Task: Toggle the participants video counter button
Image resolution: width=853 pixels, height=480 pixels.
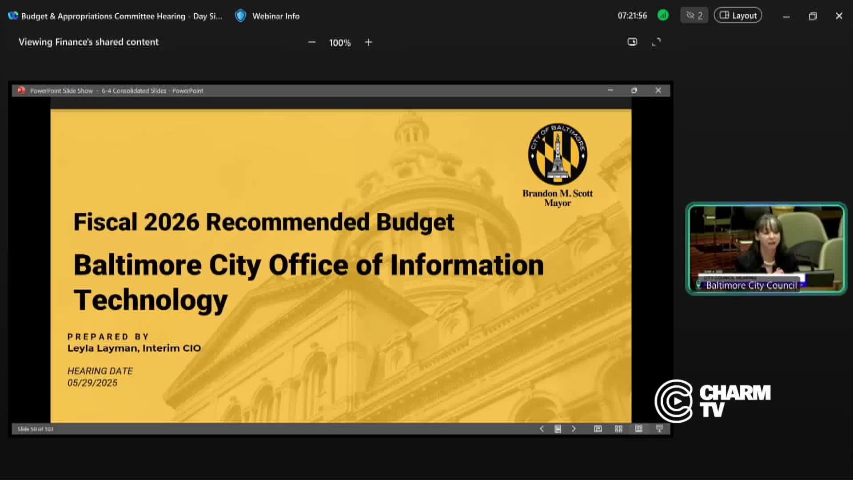Action: (694, 16)
